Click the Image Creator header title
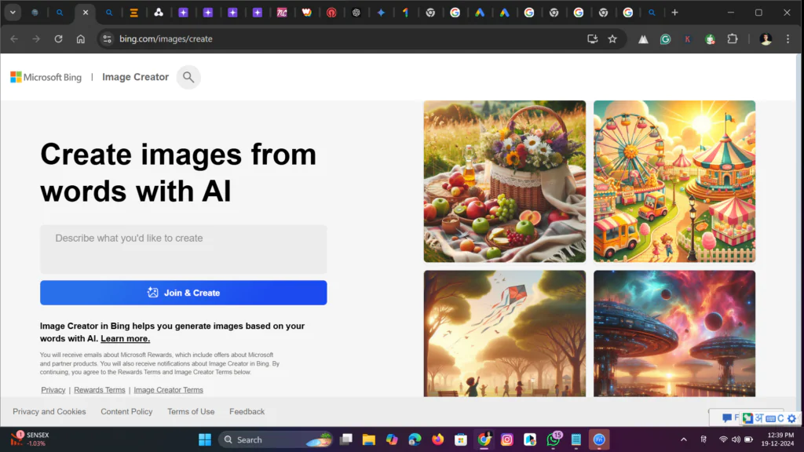Screen dimensions: 804x452 coord(135,77)
